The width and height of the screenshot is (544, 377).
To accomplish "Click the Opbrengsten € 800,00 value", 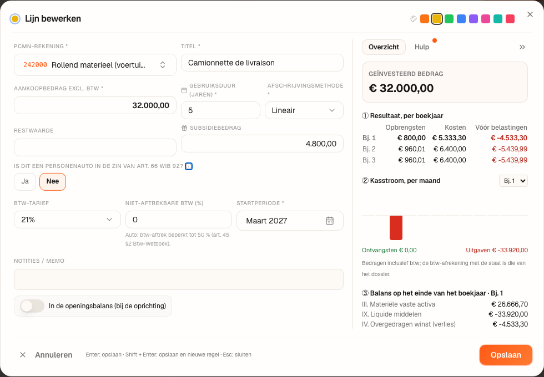I will click(411, 138).
